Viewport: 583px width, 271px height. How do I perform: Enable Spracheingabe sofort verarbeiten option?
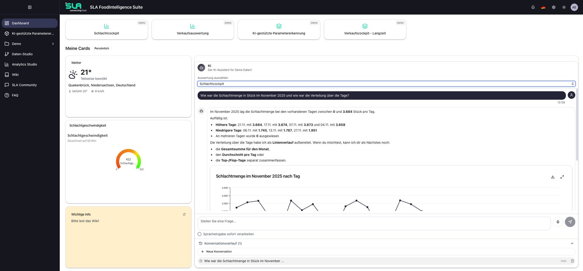tap(199, 234)
